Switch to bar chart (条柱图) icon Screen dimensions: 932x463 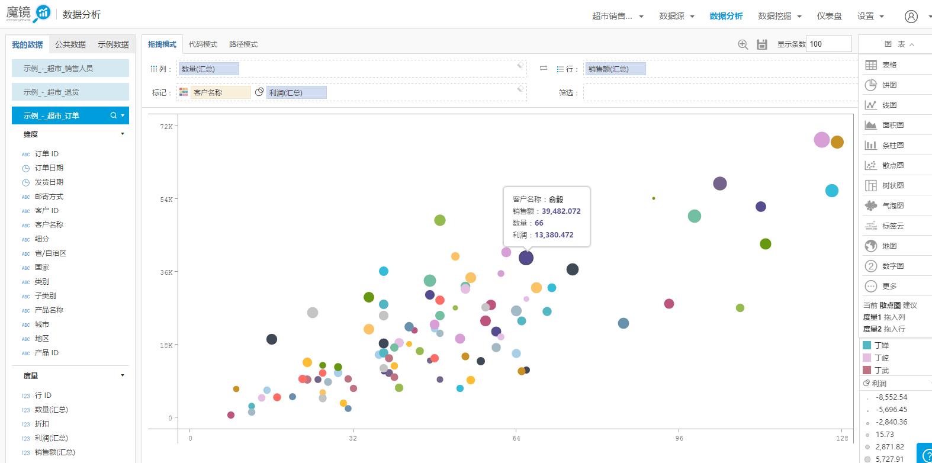click(871, 146)
